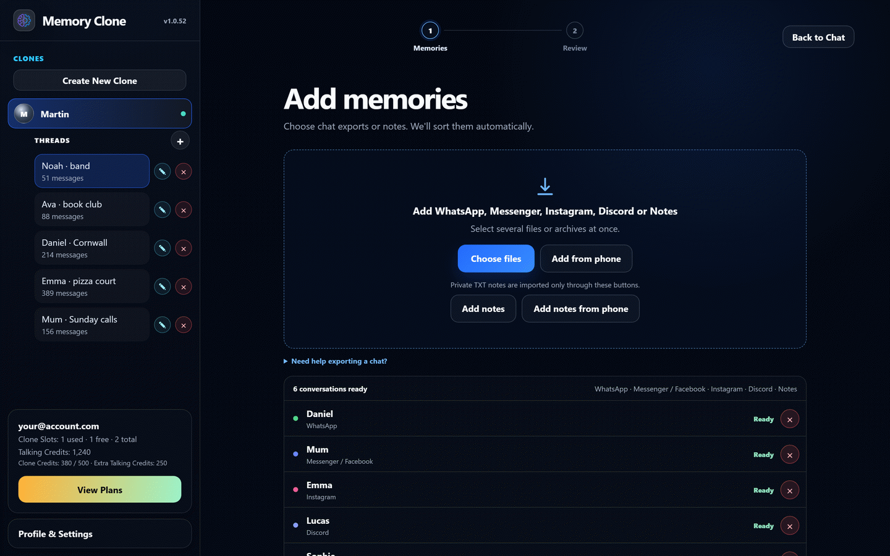Click the 6 conversations ready header

(330, 389)
